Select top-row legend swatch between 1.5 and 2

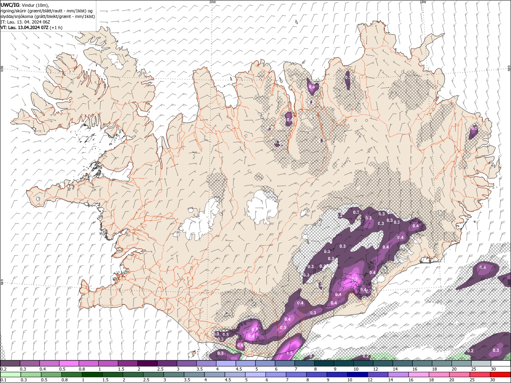(128, 363)
